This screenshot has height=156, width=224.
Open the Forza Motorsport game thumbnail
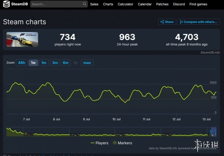[x=22, y=39]
